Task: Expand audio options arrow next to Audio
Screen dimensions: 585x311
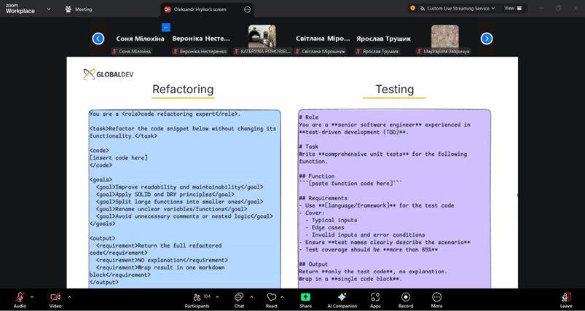Action: click(x=32, y=296)
